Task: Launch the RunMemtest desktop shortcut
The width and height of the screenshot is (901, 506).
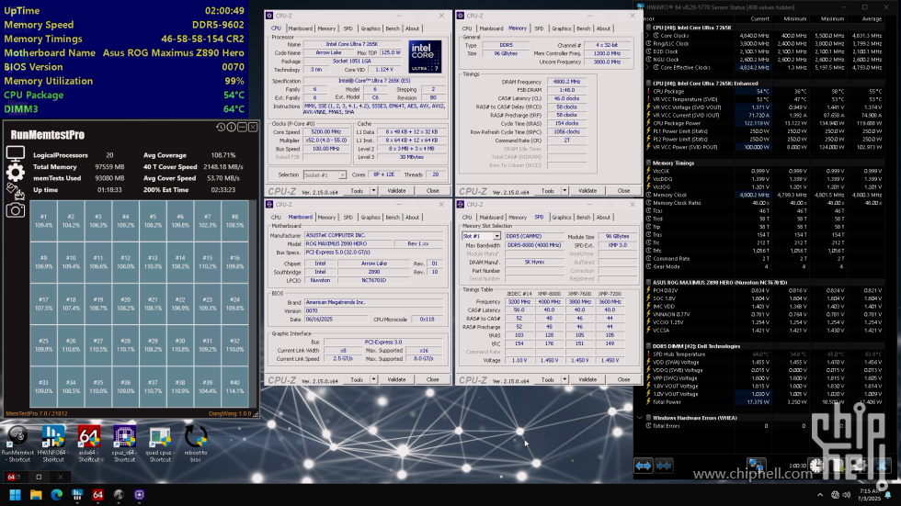Action: [x=17, y=444]
